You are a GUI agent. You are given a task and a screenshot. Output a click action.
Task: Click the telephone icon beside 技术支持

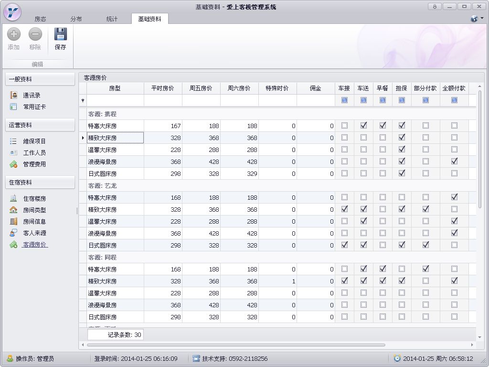(x=196, y=358)
